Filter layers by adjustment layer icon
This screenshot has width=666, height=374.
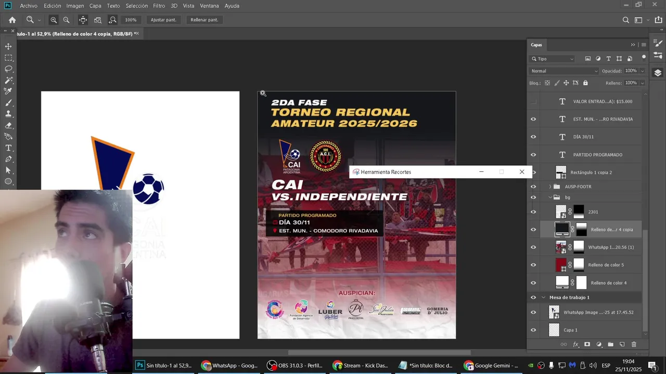tap(598, 59)
